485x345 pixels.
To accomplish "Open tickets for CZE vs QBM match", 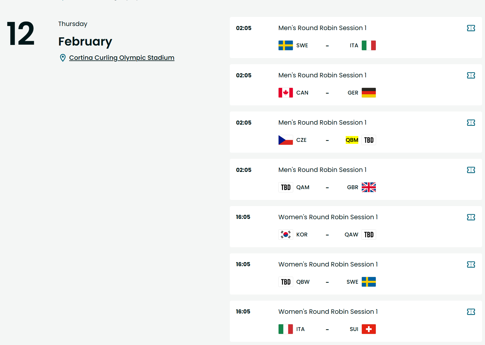I will coord(471,123).
